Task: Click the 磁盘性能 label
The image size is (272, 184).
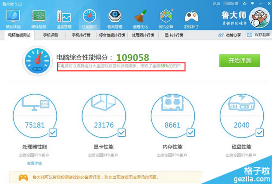Action: (241, 147)
